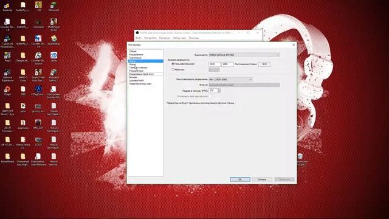Open the Масштабировать разрешение dropdown
389x219 pixels.
(x=230, y=80)
